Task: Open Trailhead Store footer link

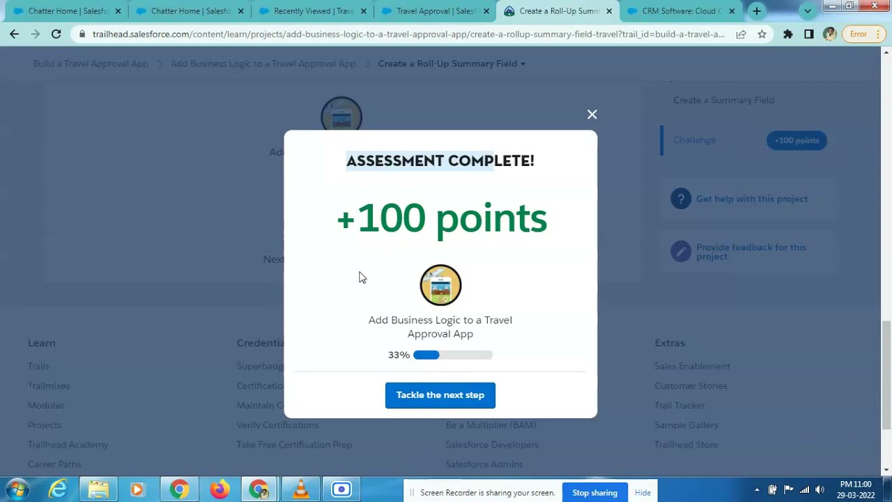Action: (686, 444)
